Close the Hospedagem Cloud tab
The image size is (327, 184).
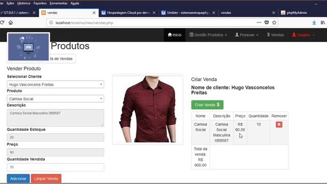pyautogui.click(x=154, y=13)
